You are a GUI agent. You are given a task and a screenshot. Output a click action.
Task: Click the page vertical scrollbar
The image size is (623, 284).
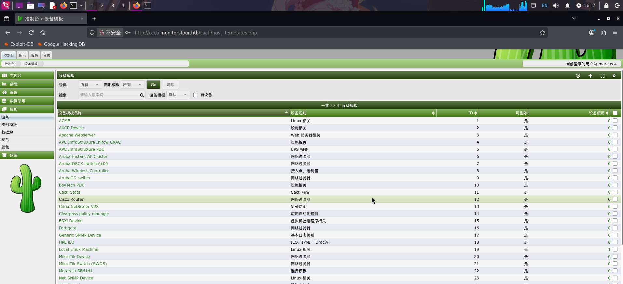click(x=622, y=158)
